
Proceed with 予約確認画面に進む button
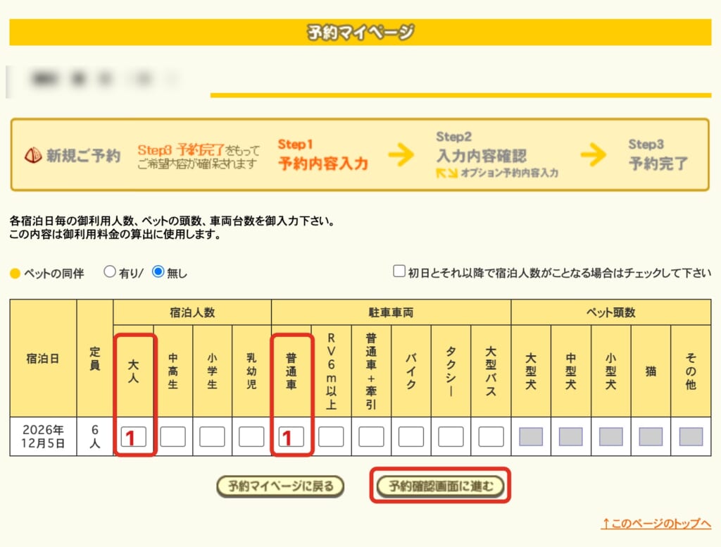coord(440,486)
